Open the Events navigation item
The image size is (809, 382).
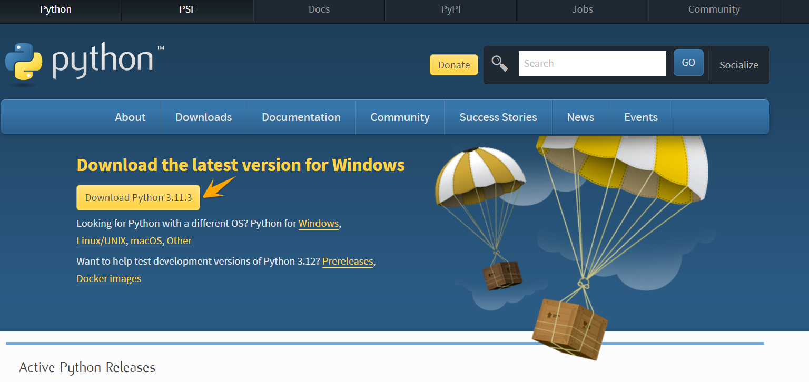[640, 117]
